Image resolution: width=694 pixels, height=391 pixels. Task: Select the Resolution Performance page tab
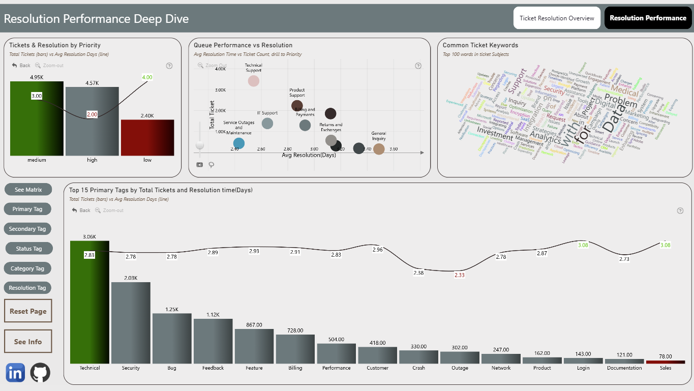click(648, 18)
